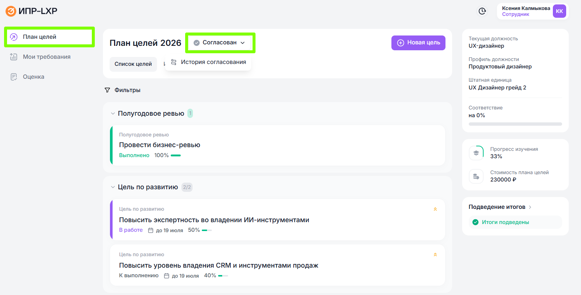Click the Мои требования sidebar icon
Viewport: 581px width, 295px height.
coord(14,57)
